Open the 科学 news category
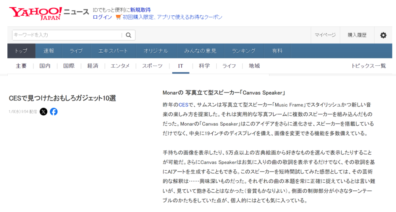 pyautogui.click(x=204, y=66)
